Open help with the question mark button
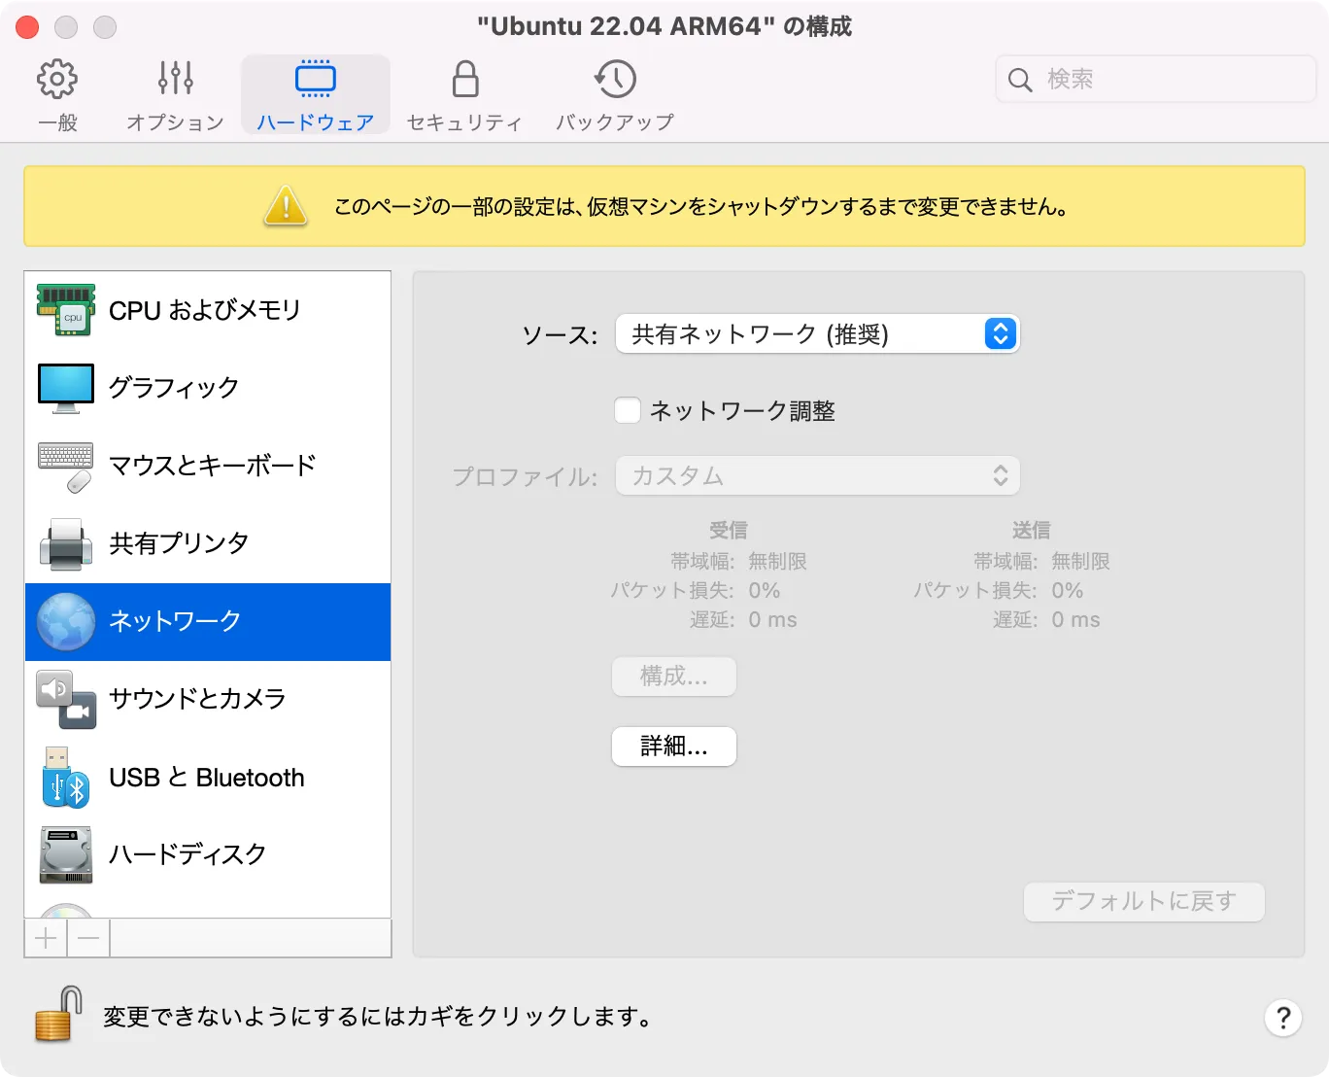Screen dimensions: 1329x1077 (1283, 1018)
